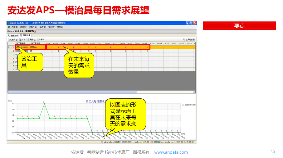The width and height of the screenshot is (283, 158).
Task: Select grid row number 1 header
Action: click(x=11, y=47)
